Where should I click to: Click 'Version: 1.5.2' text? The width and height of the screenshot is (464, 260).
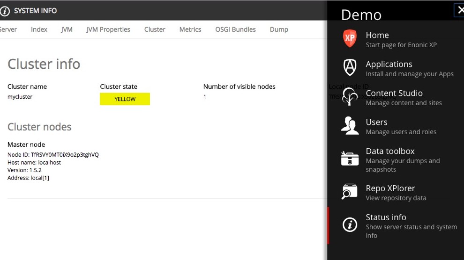[24, 170]
